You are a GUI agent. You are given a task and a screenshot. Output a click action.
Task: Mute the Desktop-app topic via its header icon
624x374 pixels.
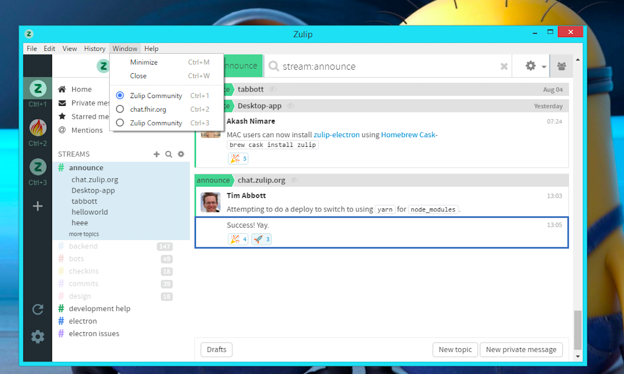point(290,106)
